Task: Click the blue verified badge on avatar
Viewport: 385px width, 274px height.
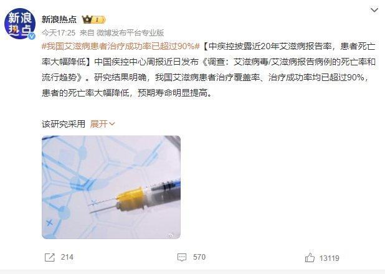Action: click(32, 36)
